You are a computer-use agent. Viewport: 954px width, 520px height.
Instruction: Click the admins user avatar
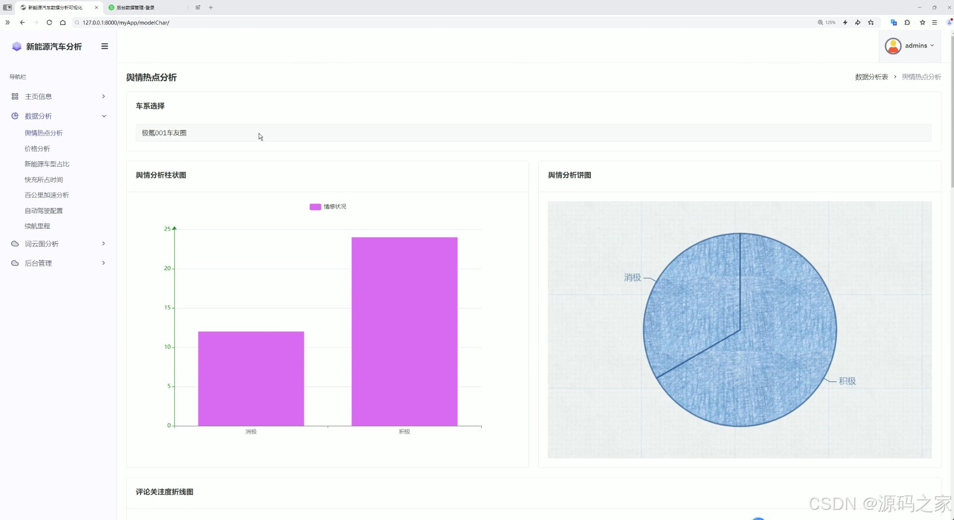893,46
